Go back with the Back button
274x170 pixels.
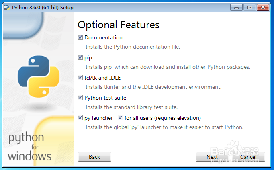[94, 157]
